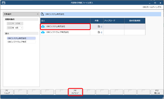The image size is (164, 99).
Task: Click the cloud upload icon for OBCシステム株式会社
Action: pyautogui.click(x=43, y=26)
